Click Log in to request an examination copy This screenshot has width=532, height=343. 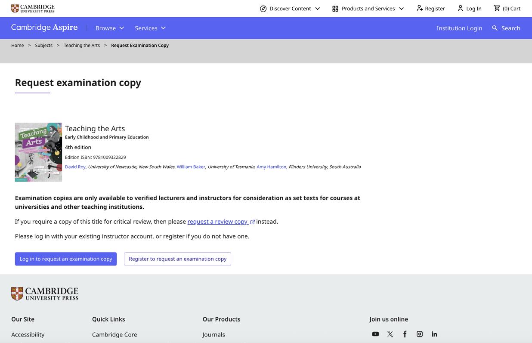point(66,259)
